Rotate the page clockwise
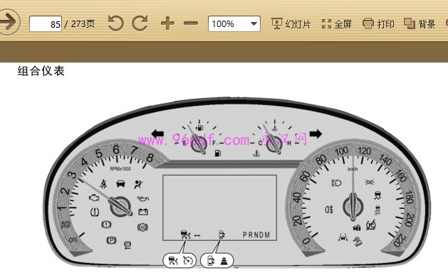 click(x=140, y=23)
